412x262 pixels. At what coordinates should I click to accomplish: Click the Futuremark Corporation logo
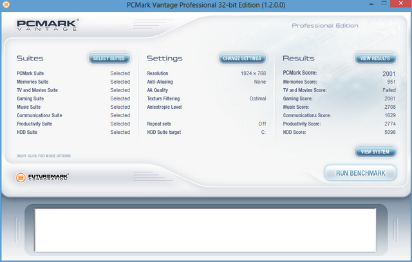pyautogui.click(x=42, y=178)
